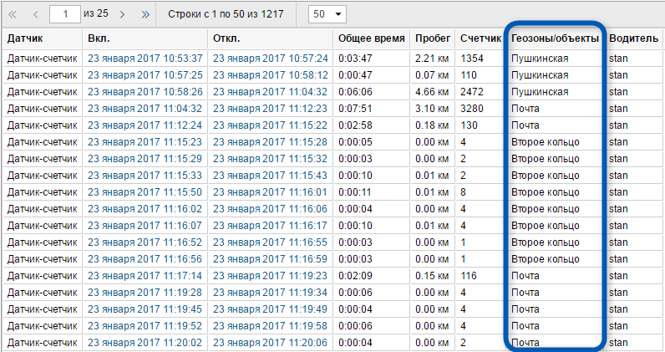The width and height of the screenshot is (665, 352).
Task: Open start time 23 января 2017 11:15:23
Action: [145, 142]
